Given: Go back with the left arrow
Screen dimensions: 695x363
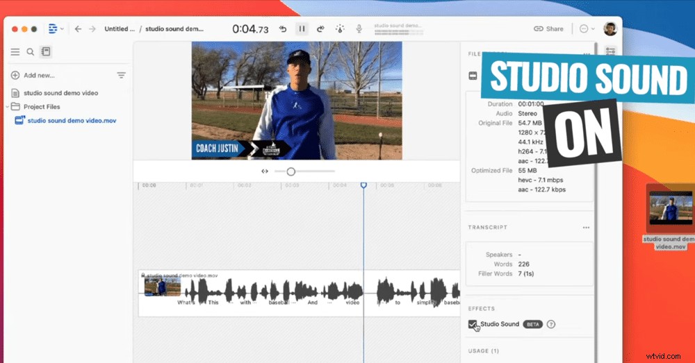Looking at the screenshot, I should pyautogui.click(x=78, y=28).
